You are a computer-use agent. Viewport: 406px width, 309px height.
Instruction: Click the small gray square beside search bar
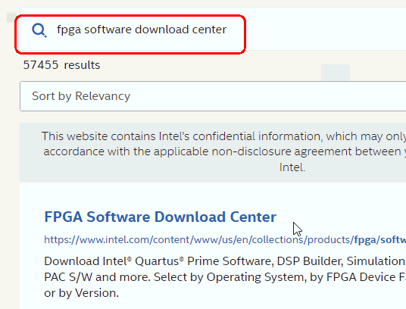11,17
